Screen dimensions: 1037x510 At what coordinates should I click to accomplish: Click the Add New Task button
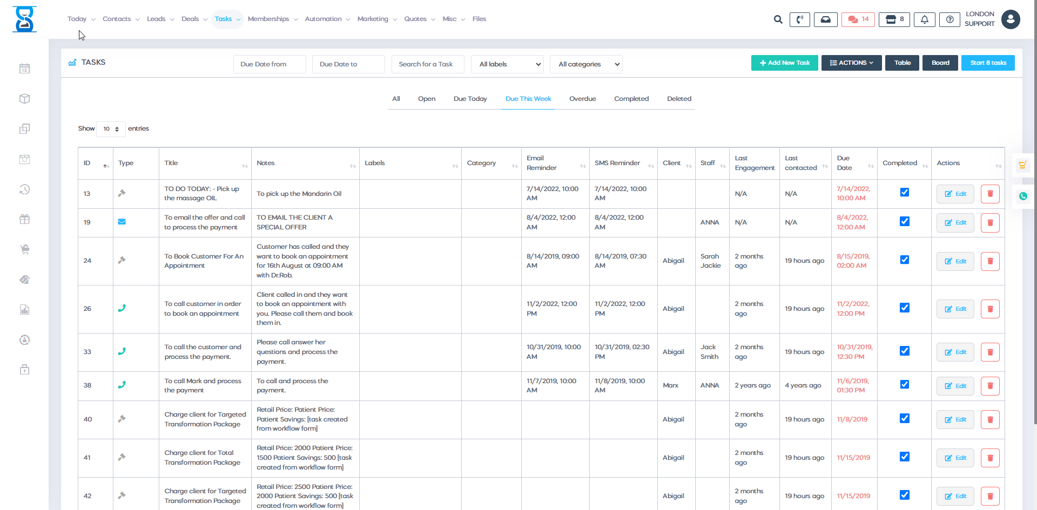pyautogui.click(x=784, y=63)
